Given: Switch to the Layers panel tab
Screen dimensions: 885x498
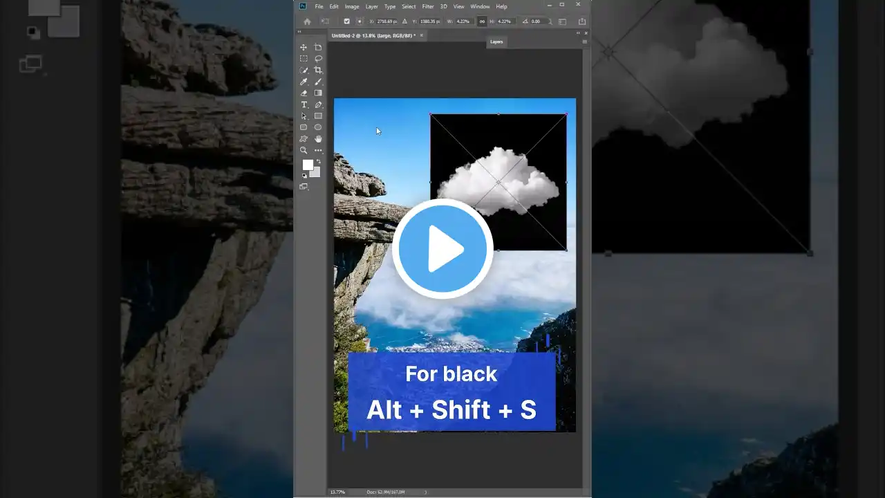Looking at the screenshot, I should coord(496,41).
